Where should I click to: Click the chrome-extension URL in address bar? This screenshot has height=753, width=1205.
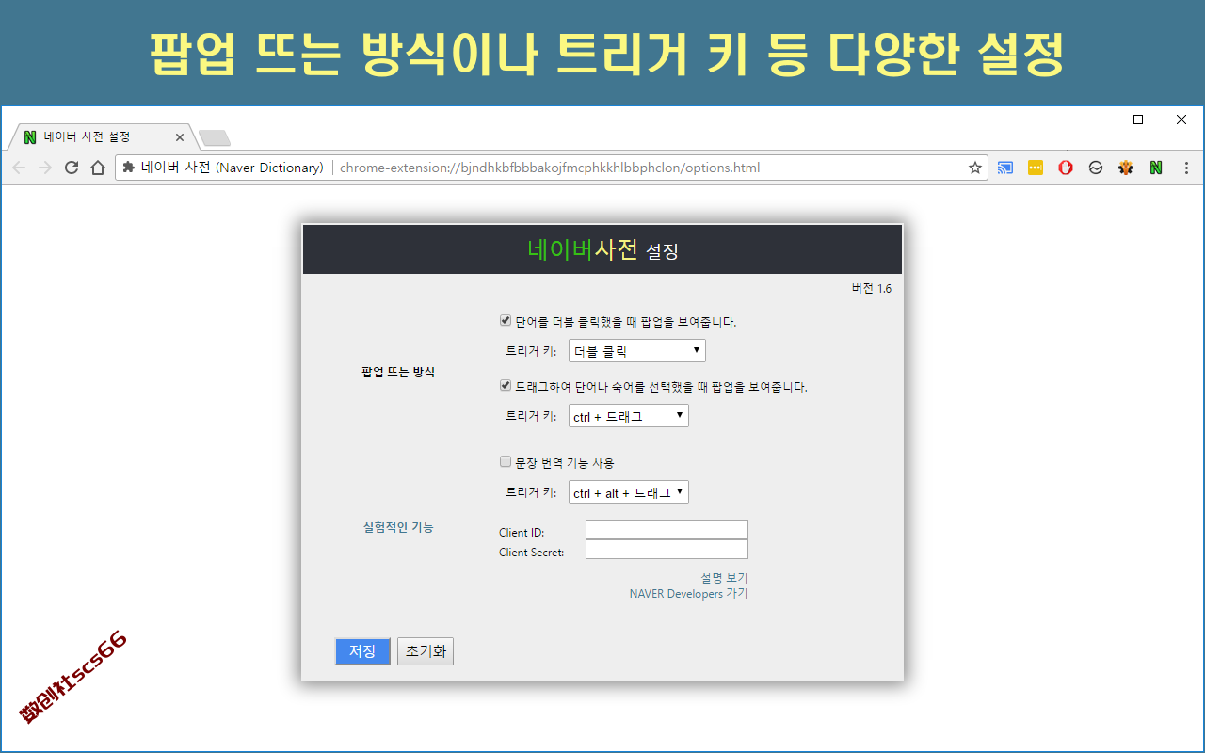tap(550, 168)
